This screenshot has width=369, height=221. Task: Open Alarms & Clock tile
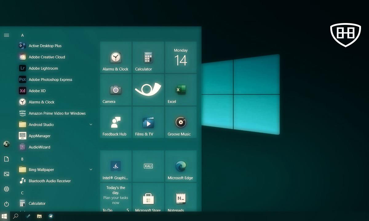(x=116, y=57)
